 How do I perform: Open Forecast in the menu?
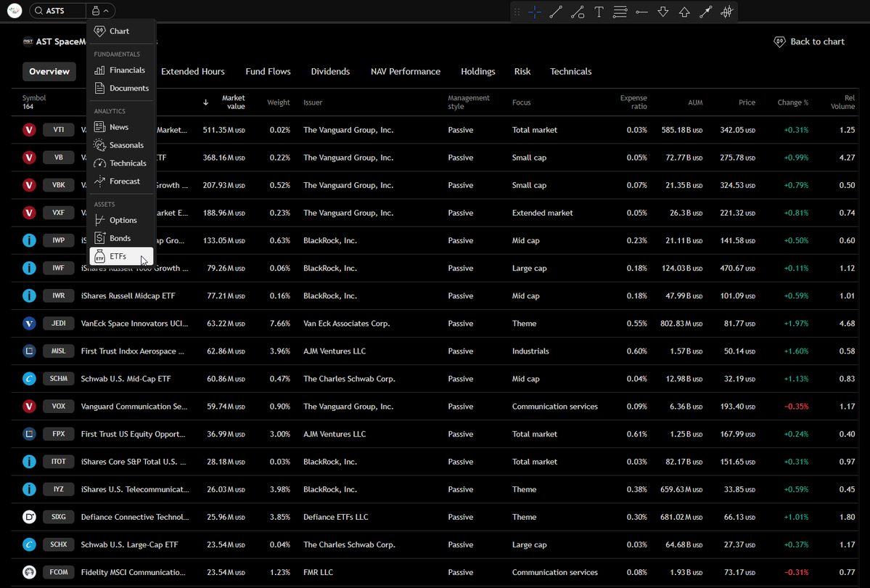coord(121,181)
